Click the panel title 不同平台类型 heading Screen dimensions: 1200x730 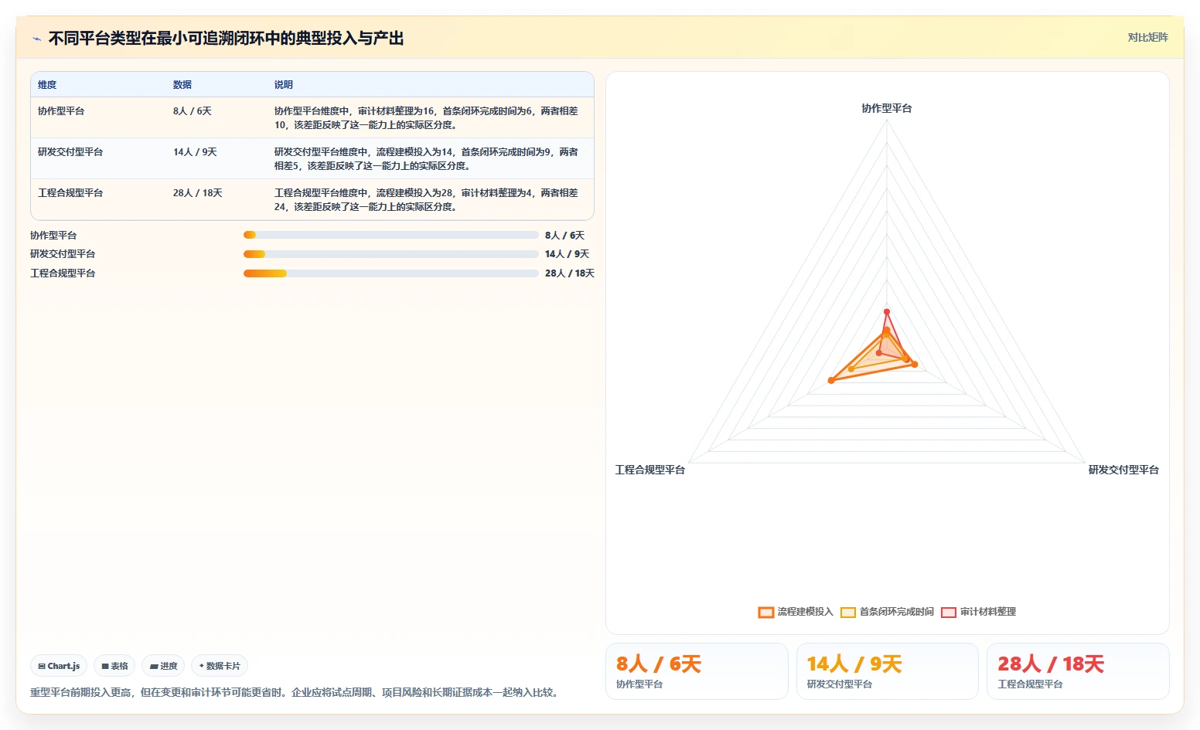point(226,39)
